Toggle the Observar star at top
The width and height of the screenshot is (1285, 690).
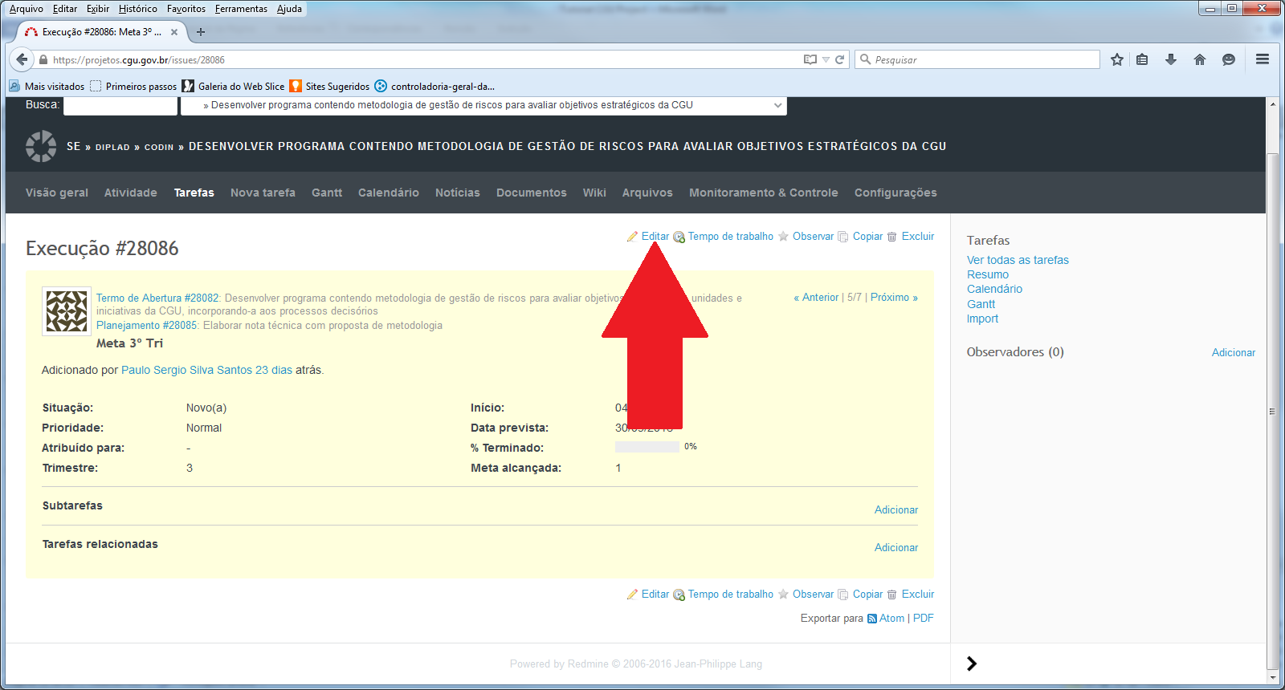[784, 237]
